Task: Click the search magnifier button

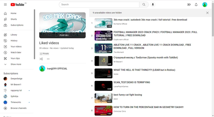Action: click(x=144, y=4)
